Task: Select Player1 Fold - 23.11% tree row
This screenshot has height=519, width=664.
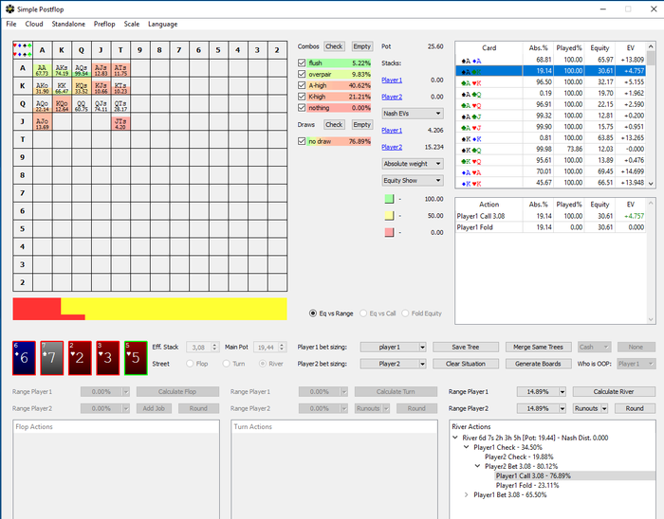Action: [527, 485]
